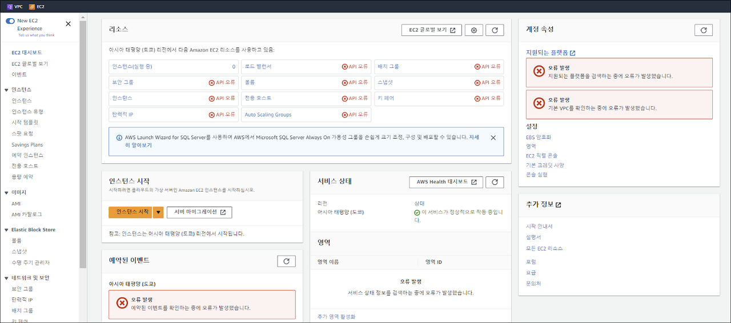Open 용량 예약 in sidebar
Image resolution: width=731 pixels, height=323 pixels.
pos(22,177)
